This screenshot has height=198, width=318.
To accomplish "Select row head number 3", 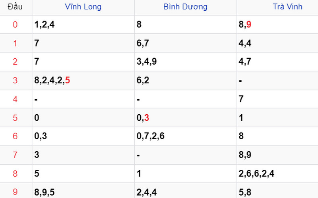I will pos(15,81).
